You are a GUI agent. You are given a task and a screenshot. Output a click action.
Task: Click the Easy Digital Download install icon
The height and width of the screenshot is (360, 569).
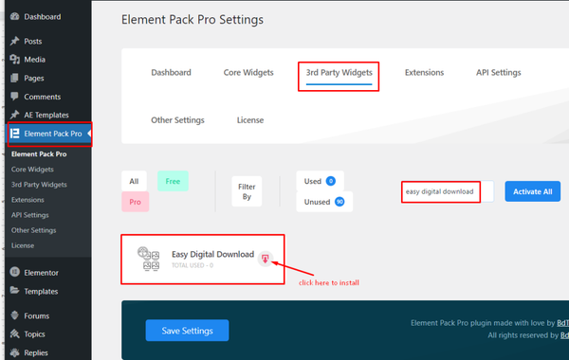266,259
